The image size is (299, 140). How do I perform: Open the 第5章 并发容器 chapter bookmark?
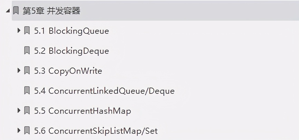point(51,11)
